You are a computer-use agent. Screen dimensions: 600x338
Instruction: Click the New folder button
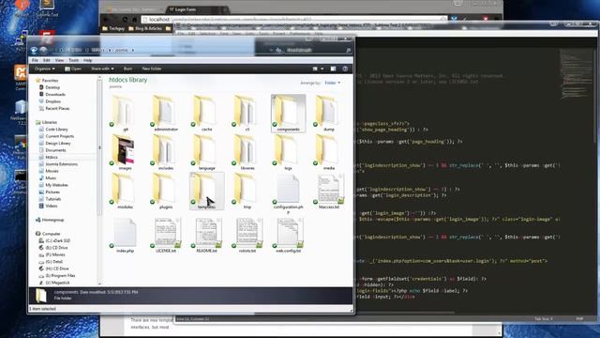tap(152, 69)
